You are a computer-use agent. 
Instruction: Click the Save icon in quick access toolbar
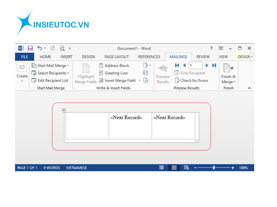(x=30, y=48)
